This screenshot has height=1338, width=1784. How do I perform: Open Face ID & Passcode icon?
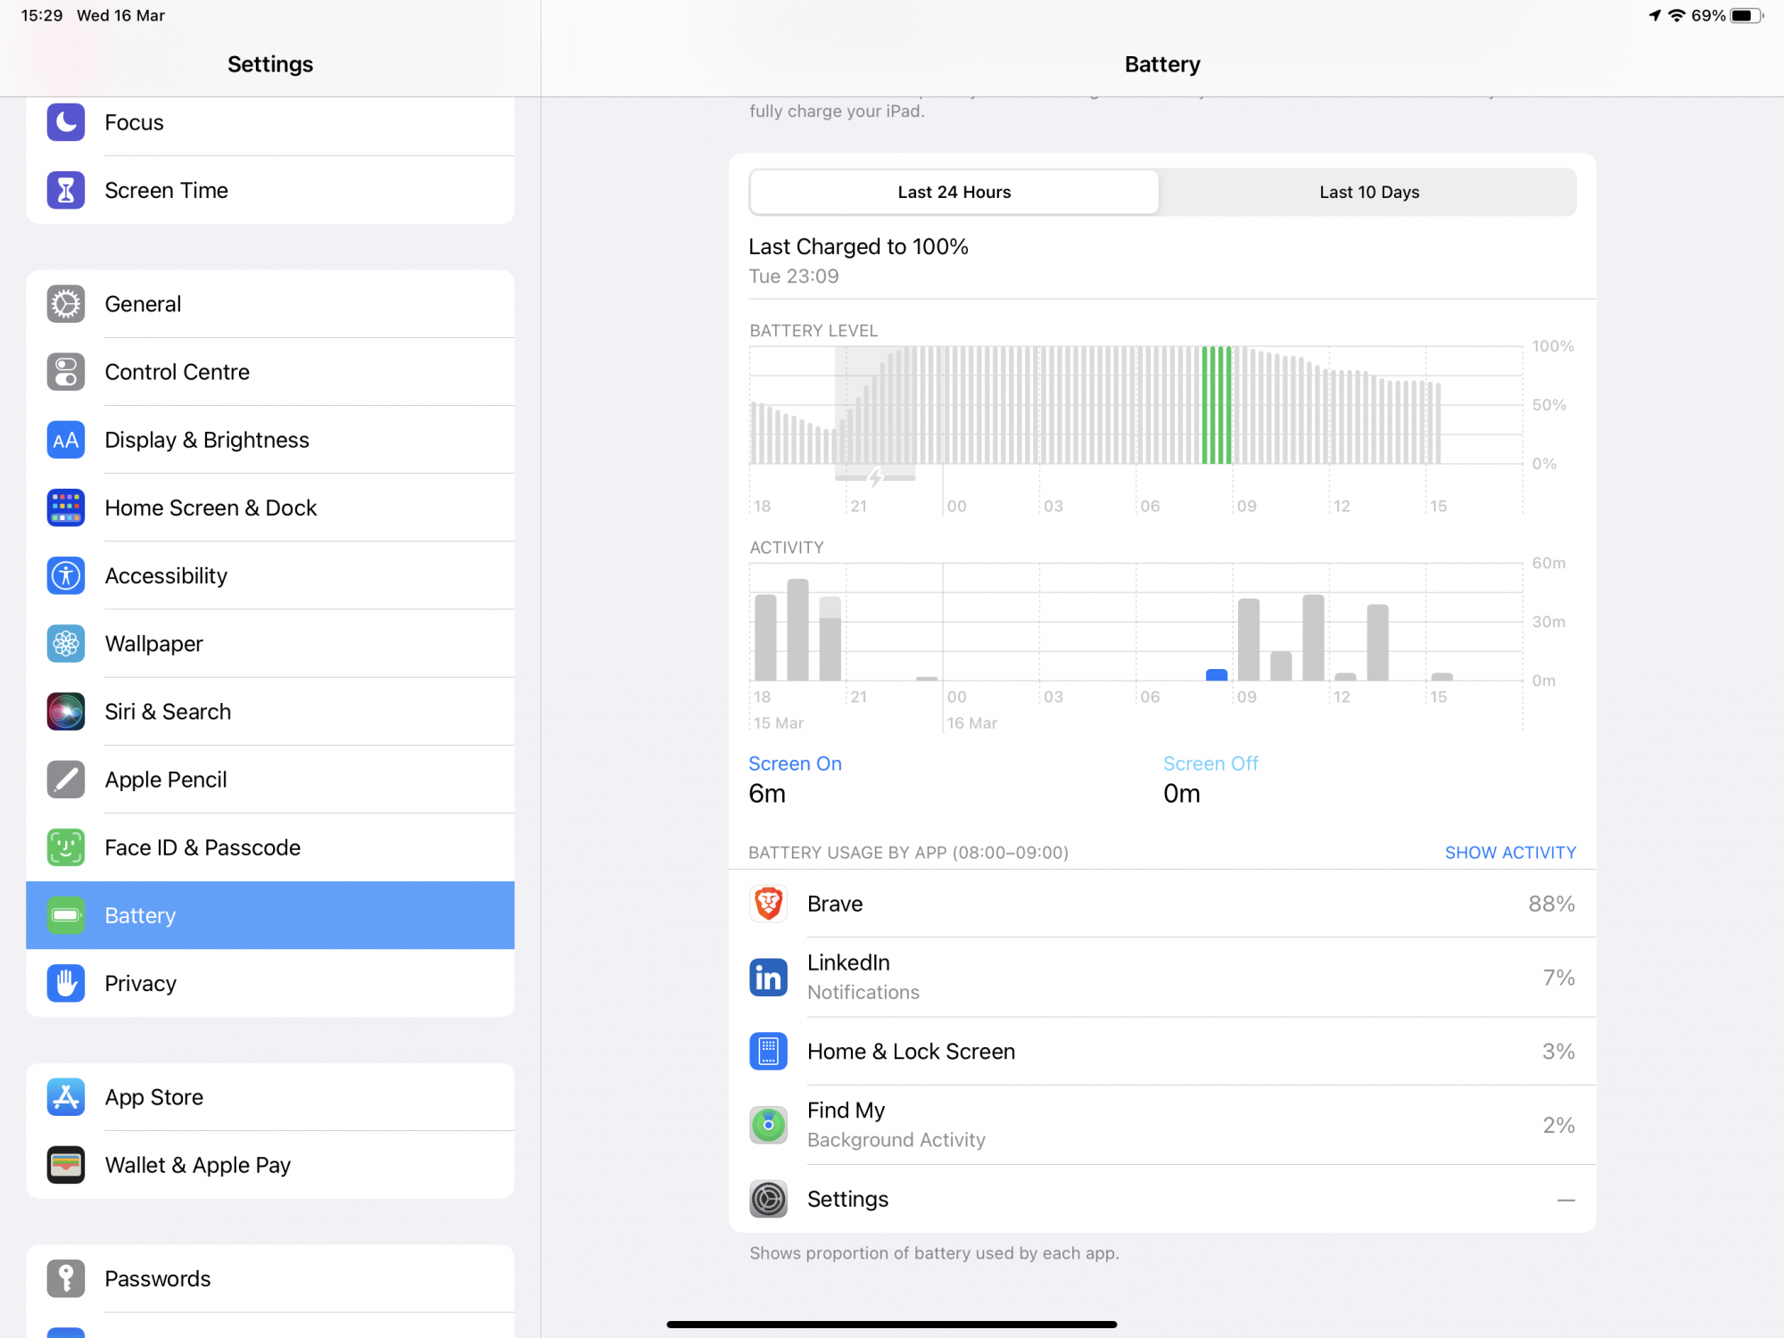(66, 847)
